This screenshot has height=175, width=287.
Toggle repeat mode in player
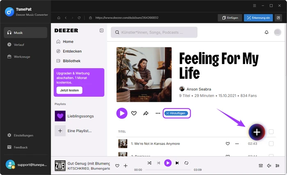point(186,163)
